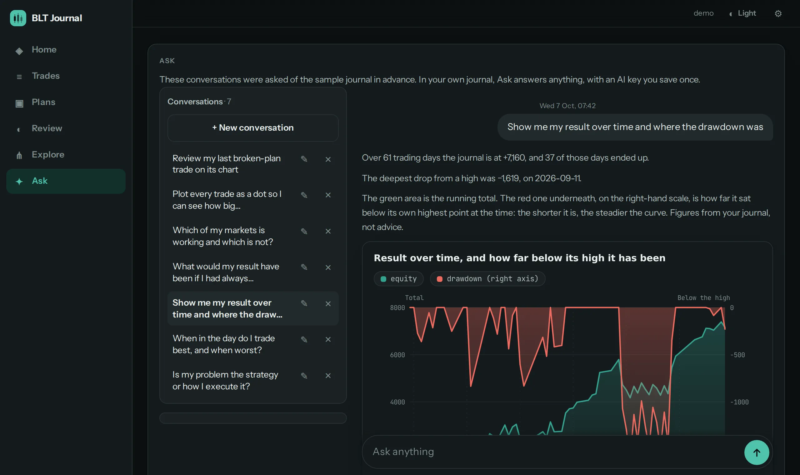Click the Review moon icon
Screen dimensions: 800x475
click(x=18, y=129)
